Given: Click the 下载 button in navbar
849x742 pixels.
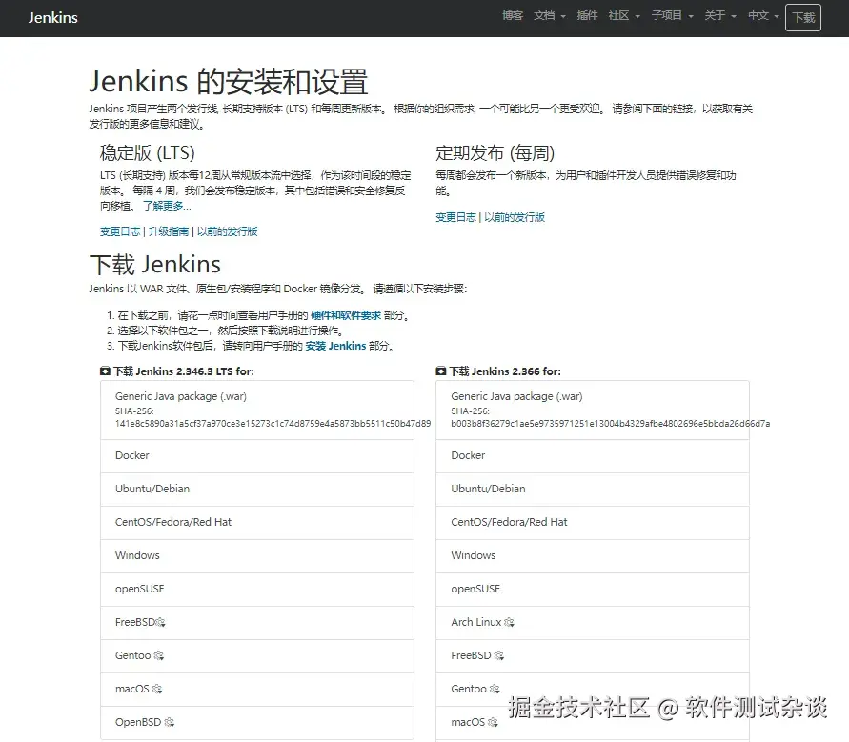Looking at the screenshot, I should pyautogui.click(x=803, y=17).
